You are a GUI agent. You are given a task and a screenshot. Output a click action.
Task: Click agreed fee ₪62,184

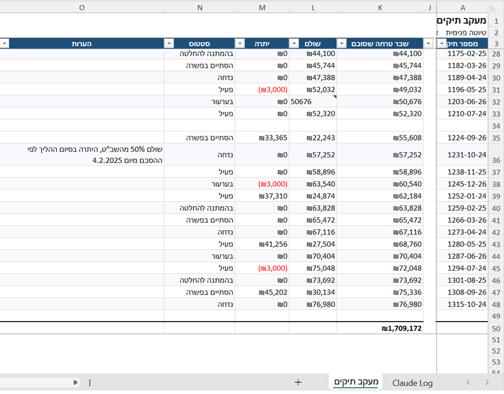[x=380, y=196]
